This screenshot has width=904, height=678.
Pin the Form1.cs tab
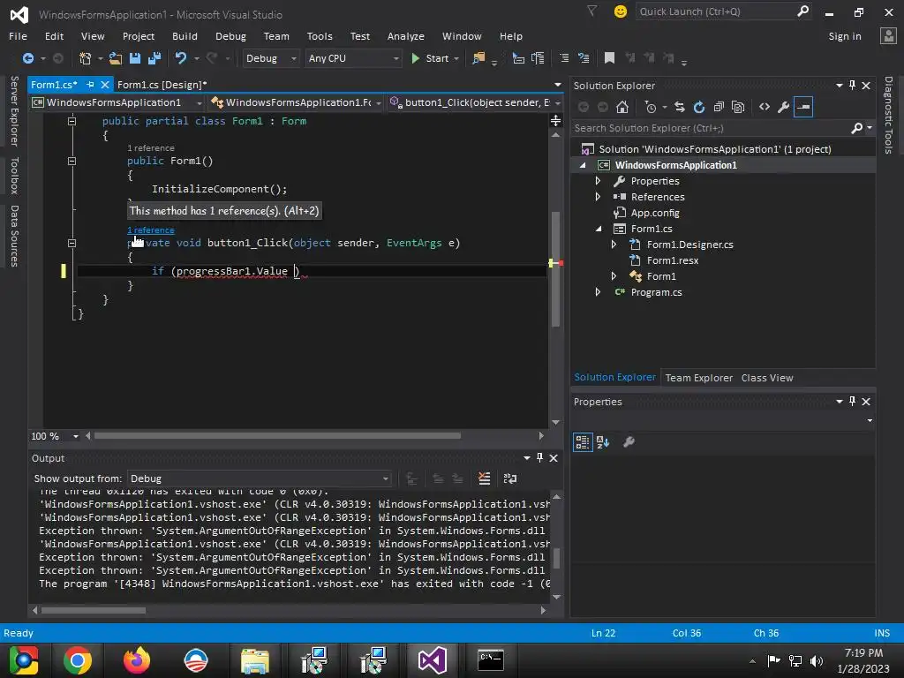point(91,85)
